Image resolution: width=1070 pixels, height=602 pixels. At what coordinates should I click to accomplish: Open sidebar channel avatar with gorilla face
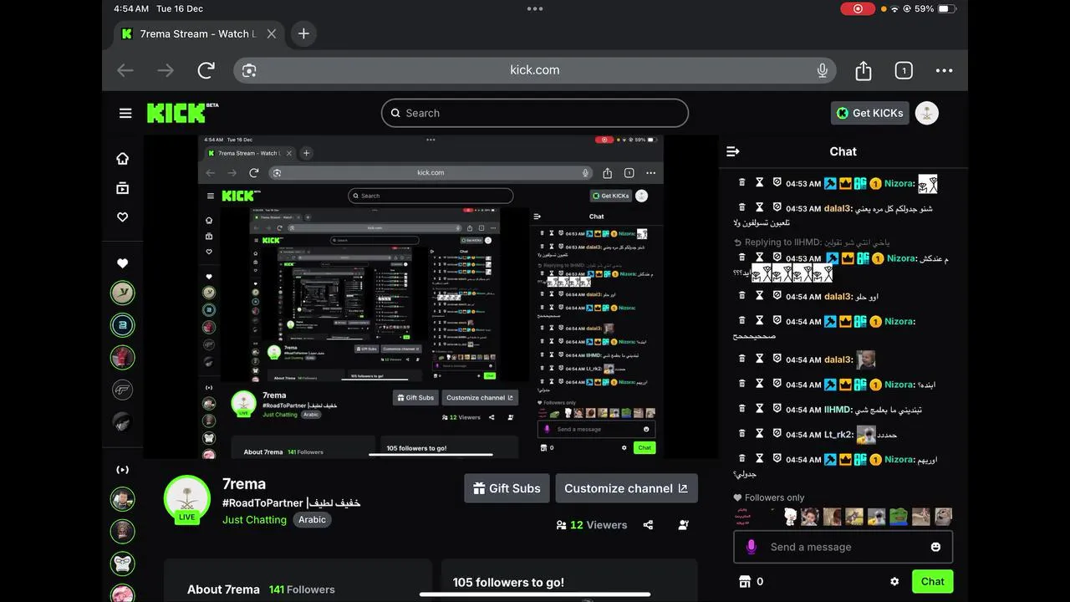tap(122, 563)
